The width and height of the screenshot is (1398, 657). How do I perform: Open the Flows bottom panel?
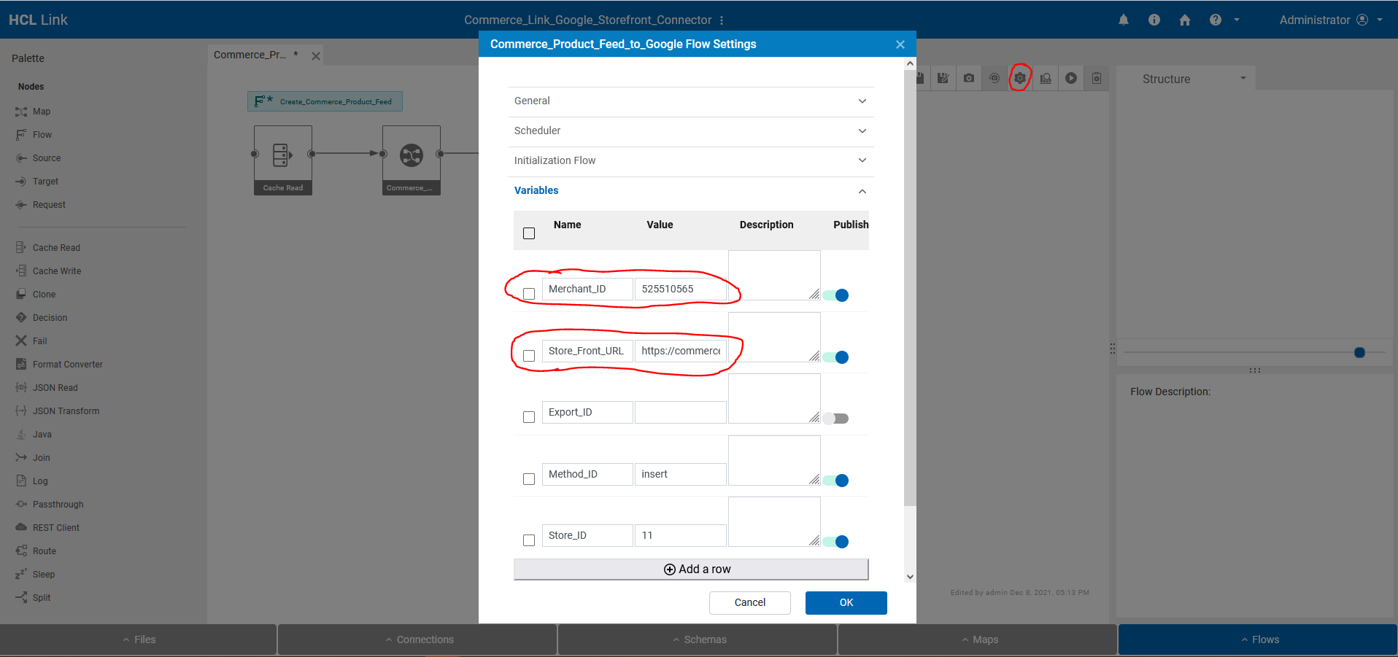[x=1259, y=639]
